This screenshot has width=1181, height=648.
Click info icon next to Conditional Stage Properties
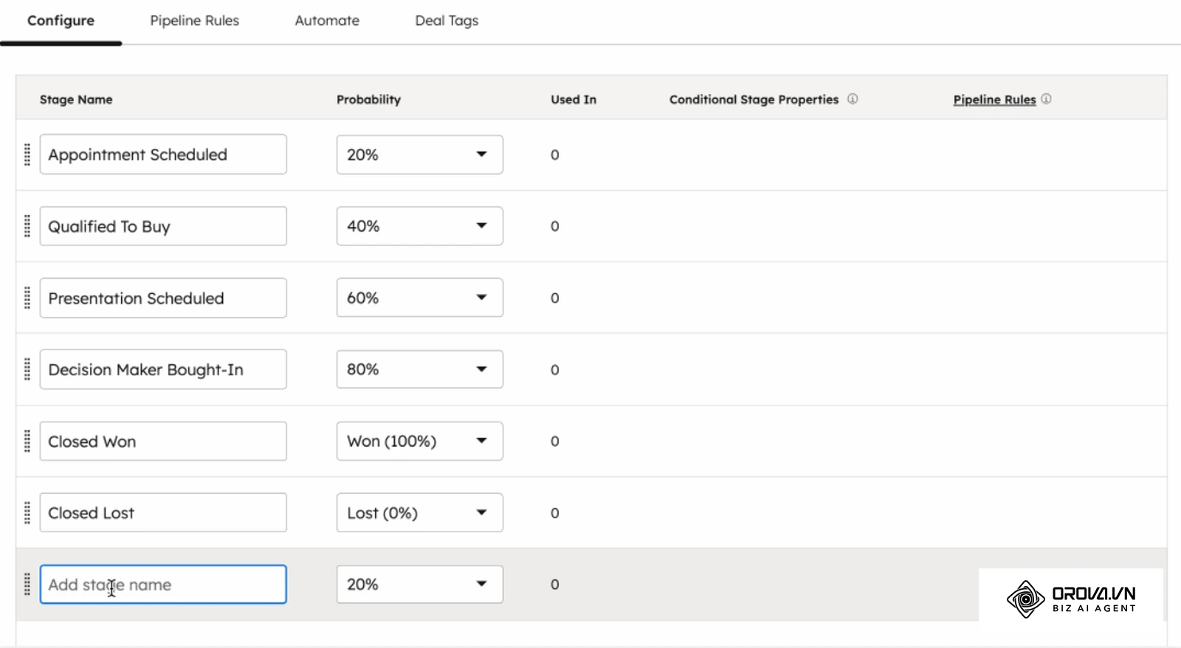[853, 99]
